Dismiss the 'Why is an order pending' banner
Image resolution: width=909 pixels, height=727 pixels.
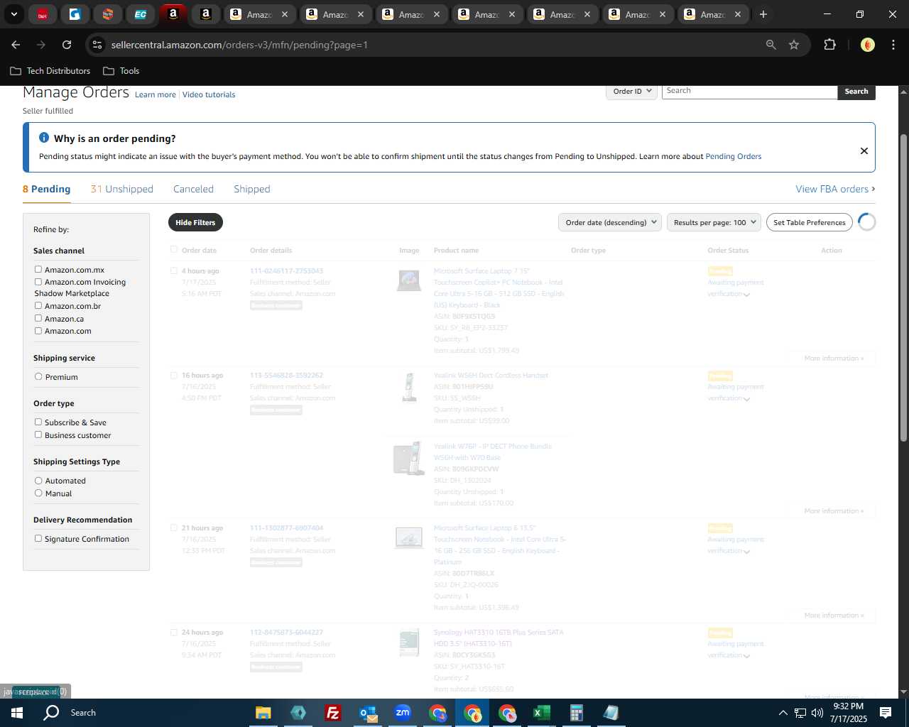864,151
